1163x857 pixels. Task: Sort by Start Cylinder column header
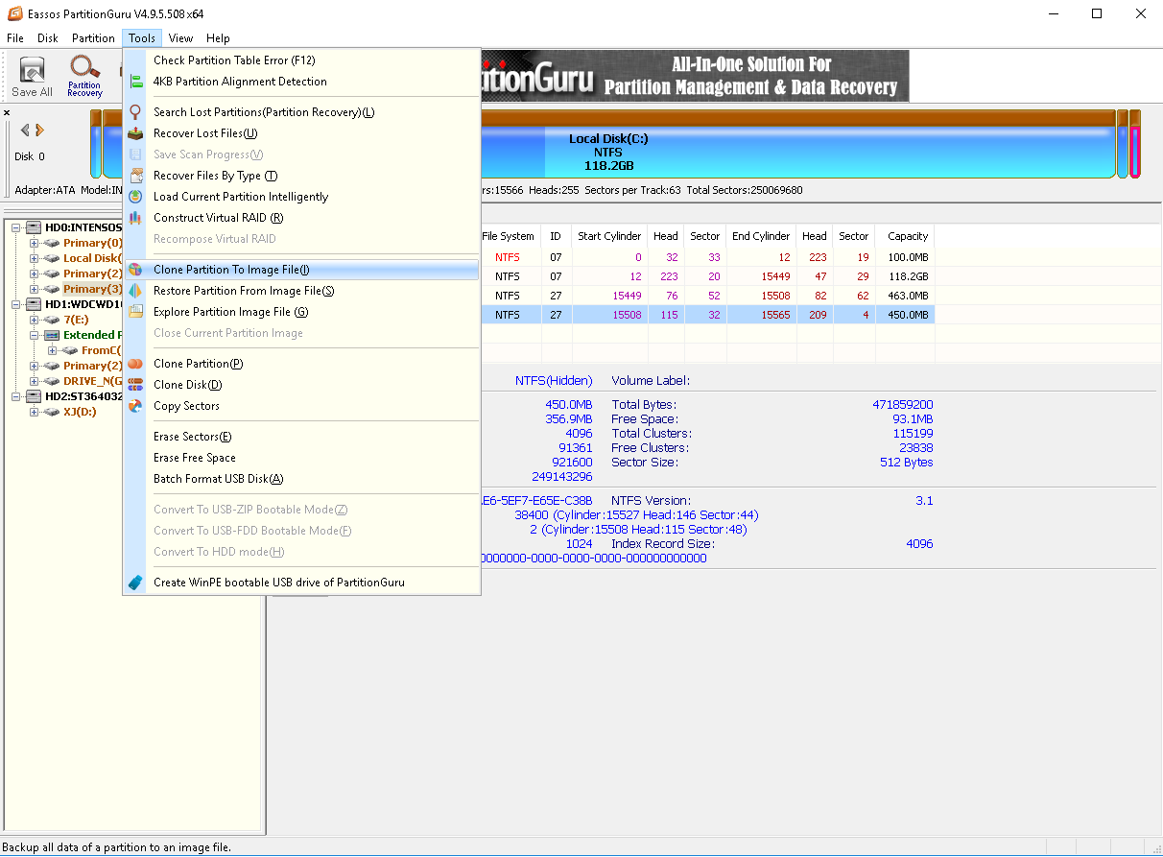[x=609, y=236]
